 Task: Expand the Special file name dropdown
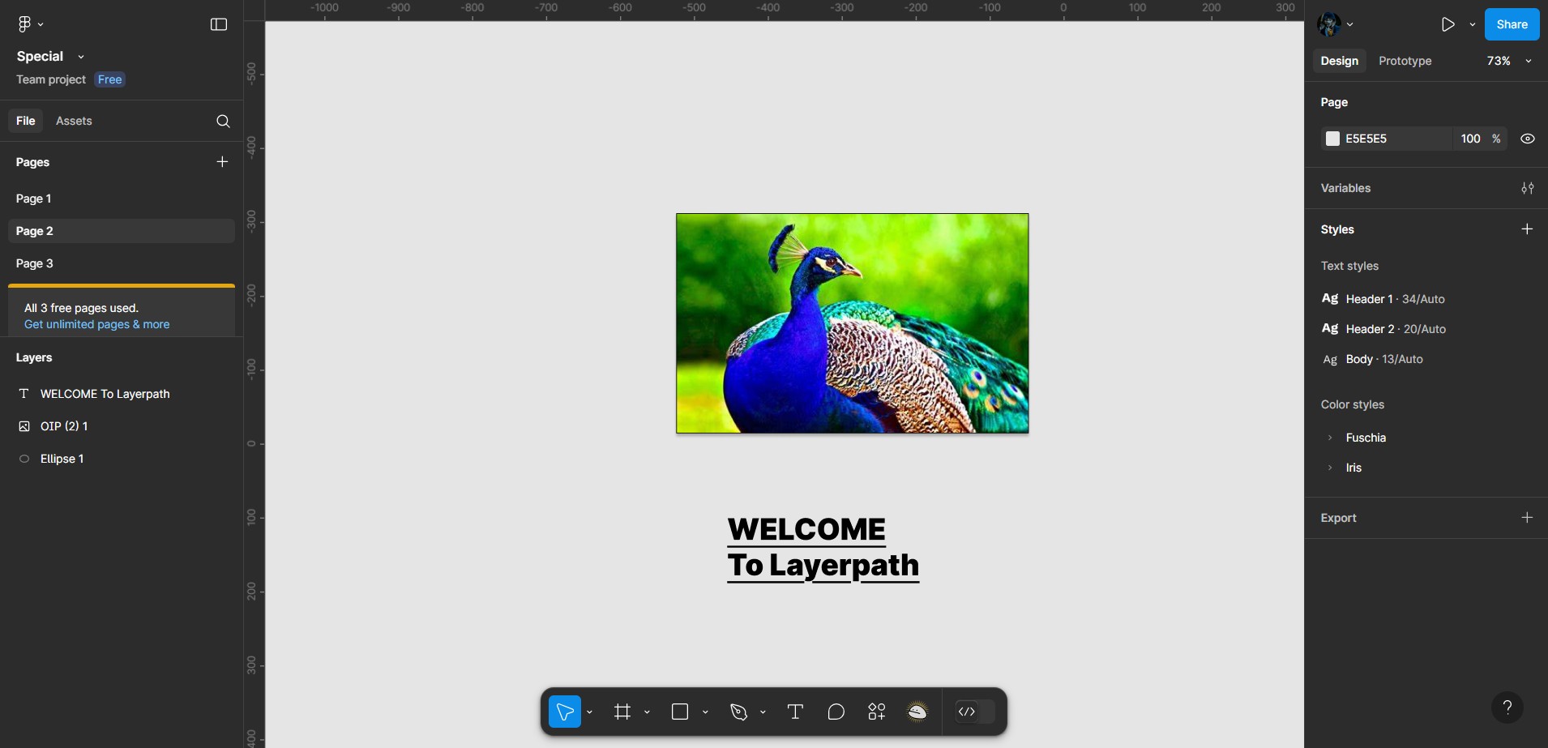point(80,57)
